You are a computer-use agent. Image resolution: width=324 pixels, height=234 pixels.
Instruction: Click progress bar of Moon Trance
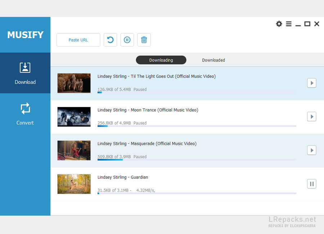coord(197,126)
